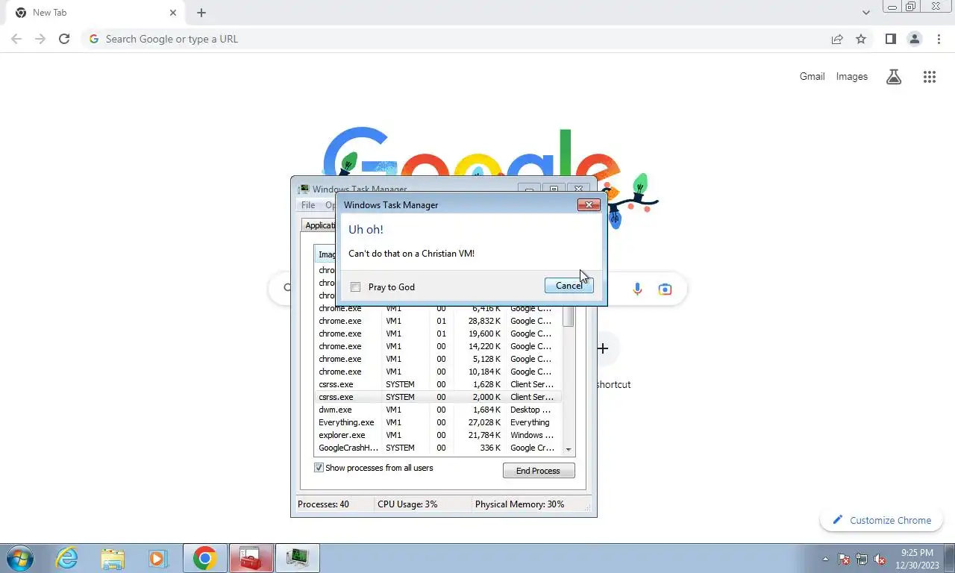Start voice search with the microphone icon
The image size is (955, 573).
pos(637,289)
